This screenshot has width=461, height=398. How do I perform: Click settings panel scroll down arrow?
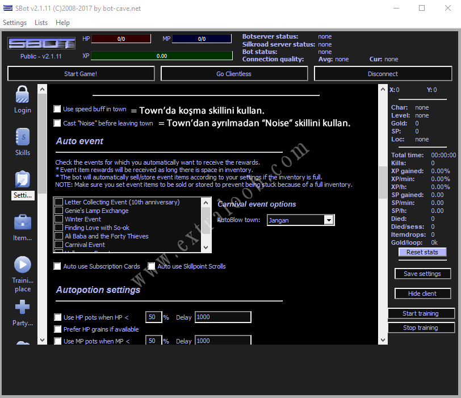click(383, 340)
